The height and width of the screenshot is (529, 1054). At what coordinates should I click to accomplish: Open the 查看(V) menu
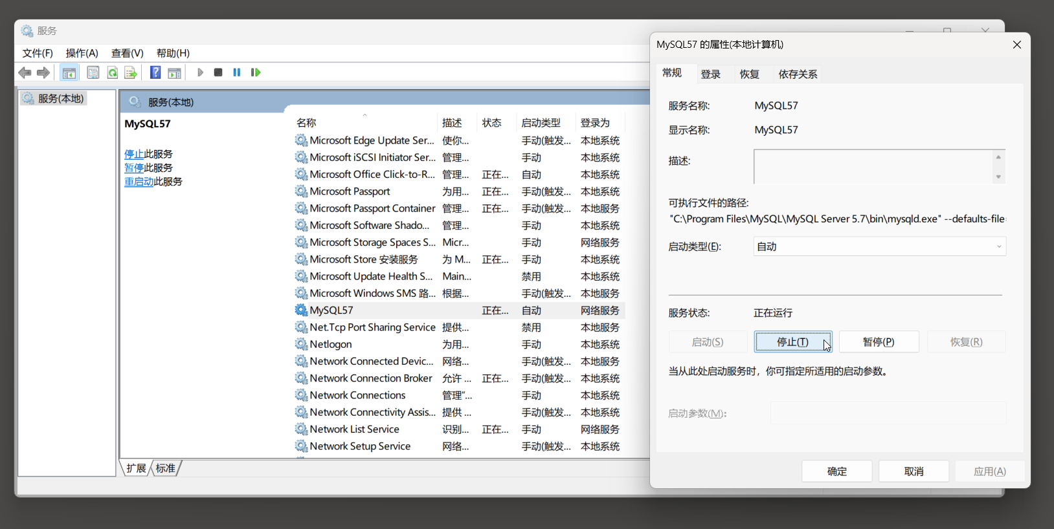128,53
